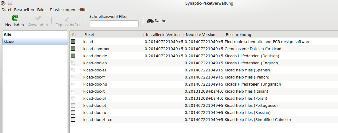Click 'Kicad help files (Portuguese)' description
338x133 pixels.
[x=251, y=106]
